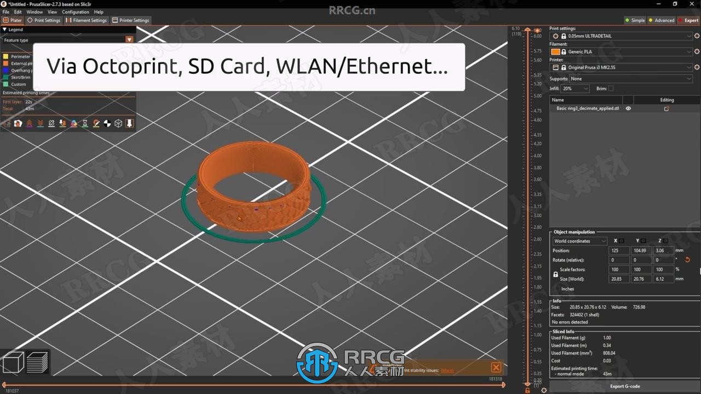Click vertical layer slider top thumb
This screenshot has height=394, width=701.
click(x=527, y=30)
